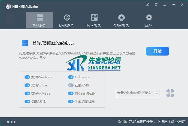The image size is (188, 126).
Task: Select the 智能激活 tab
Action: [x=40, y=20]
